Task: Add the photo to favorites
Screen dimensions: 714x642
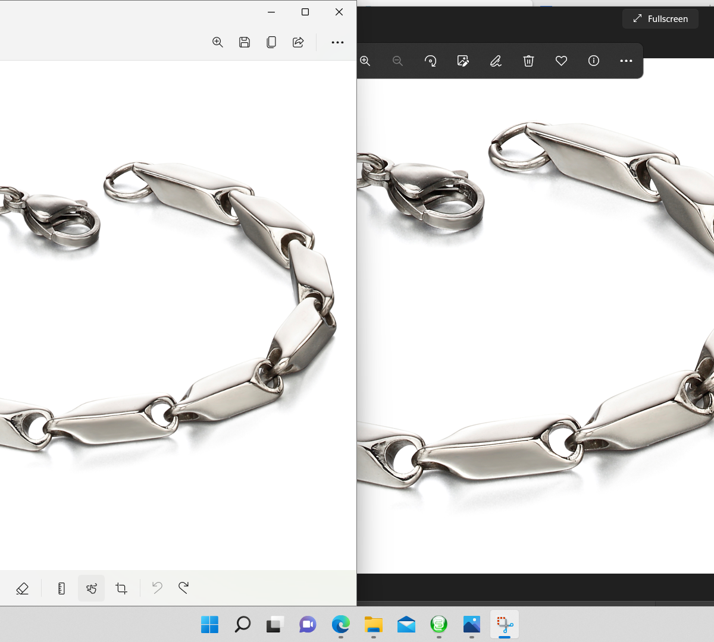Action: point(561,61)
